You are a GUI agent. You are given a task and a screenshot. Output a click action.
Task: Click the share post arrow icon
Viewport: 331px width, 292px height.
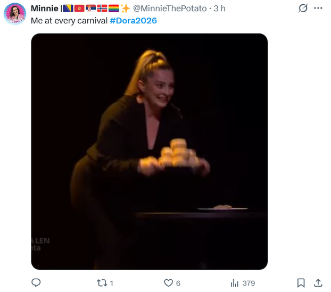318,283
